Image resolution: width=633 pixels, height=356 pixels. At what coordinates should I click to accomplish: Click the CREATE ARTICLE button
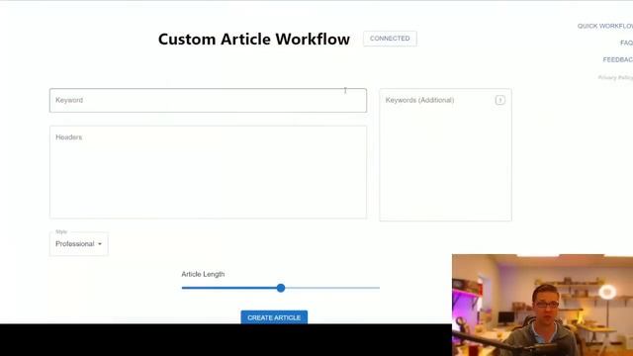point(274,317)
